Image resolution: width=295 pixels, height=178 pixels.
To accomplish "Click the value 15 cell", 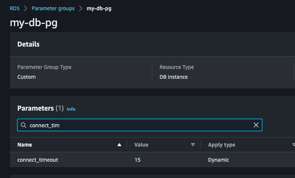I will click(137, 160).
